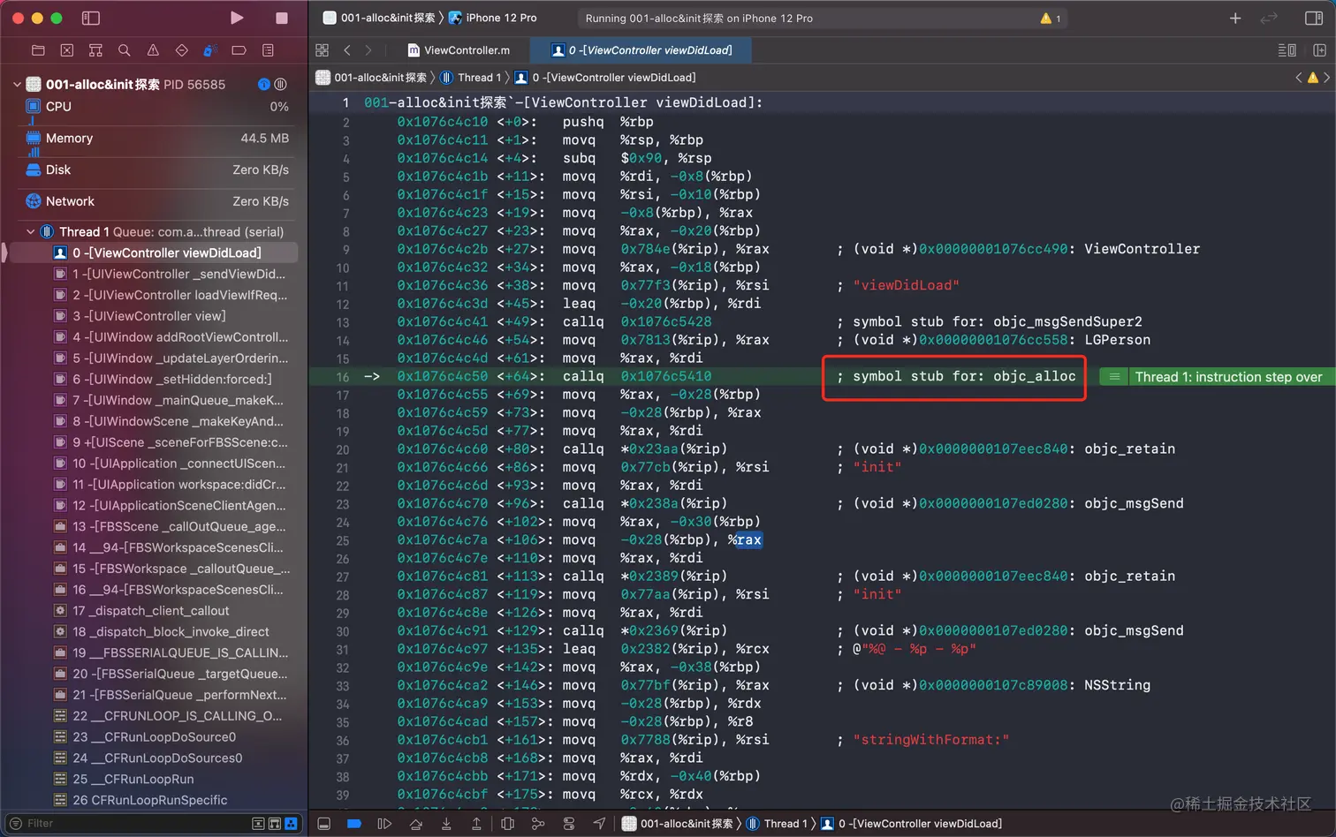Click the jump bar warning icon
Image resolution: width=1336 pixels, height=837 pixels.
[1313, 78]
